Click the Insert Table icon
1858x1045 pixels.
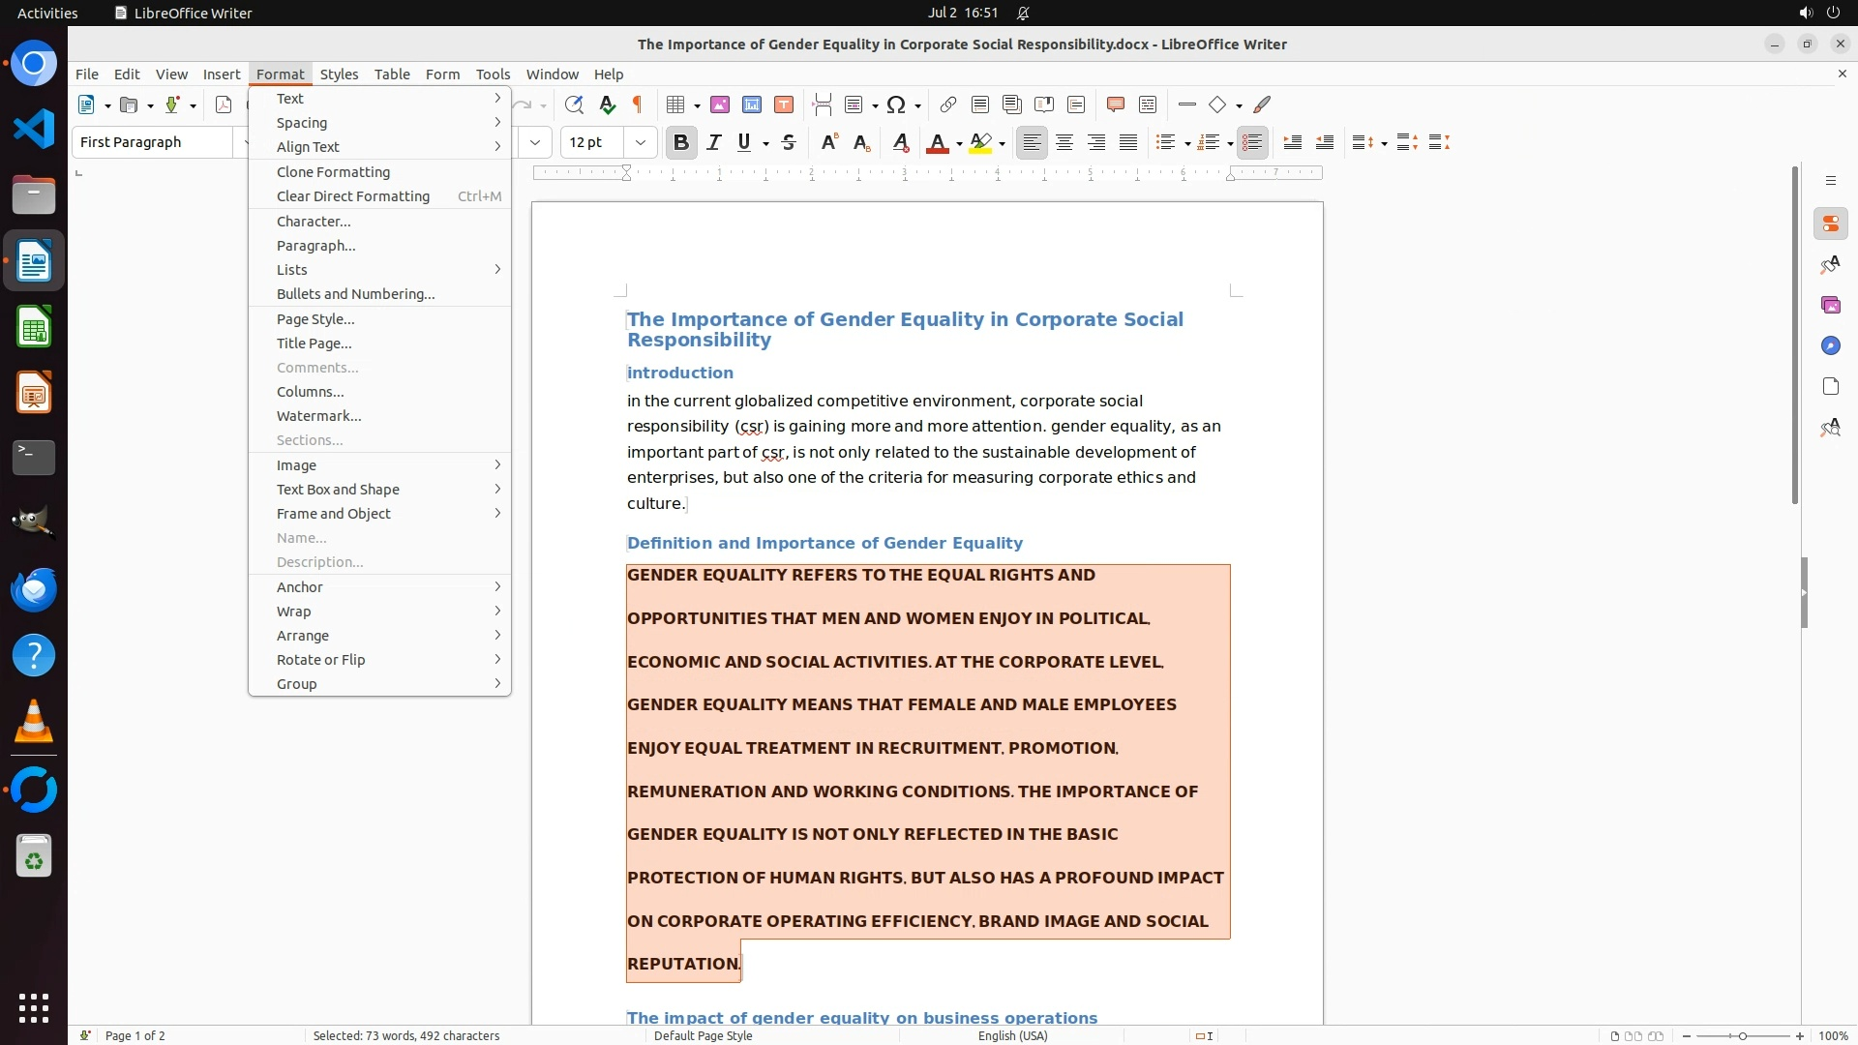676,104
